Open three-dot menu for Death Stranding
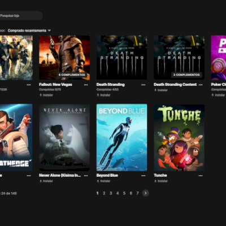The width and height of the screenshot is (226, 226). coord(144,85)
